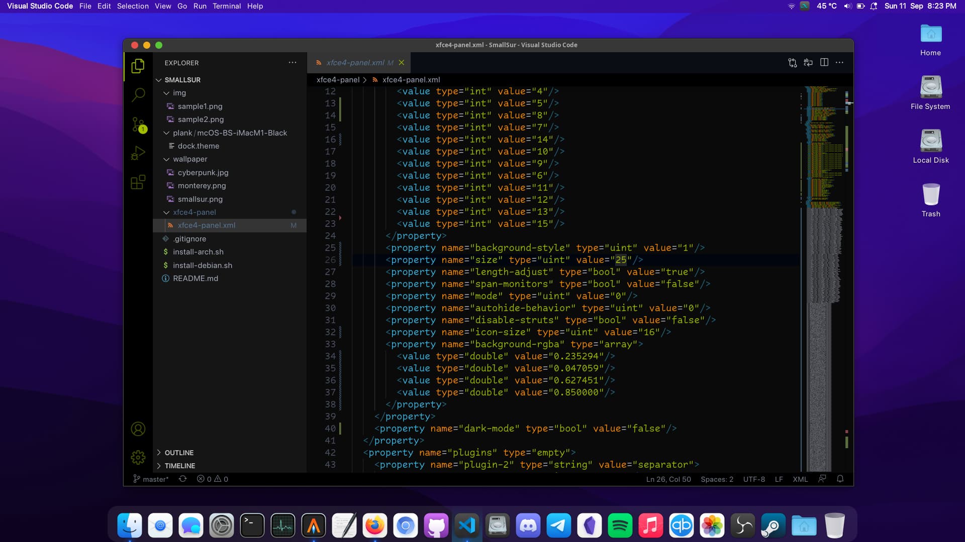Open the Terminal menu
Screen dimensions: 965x542
(x=227, y=6)
